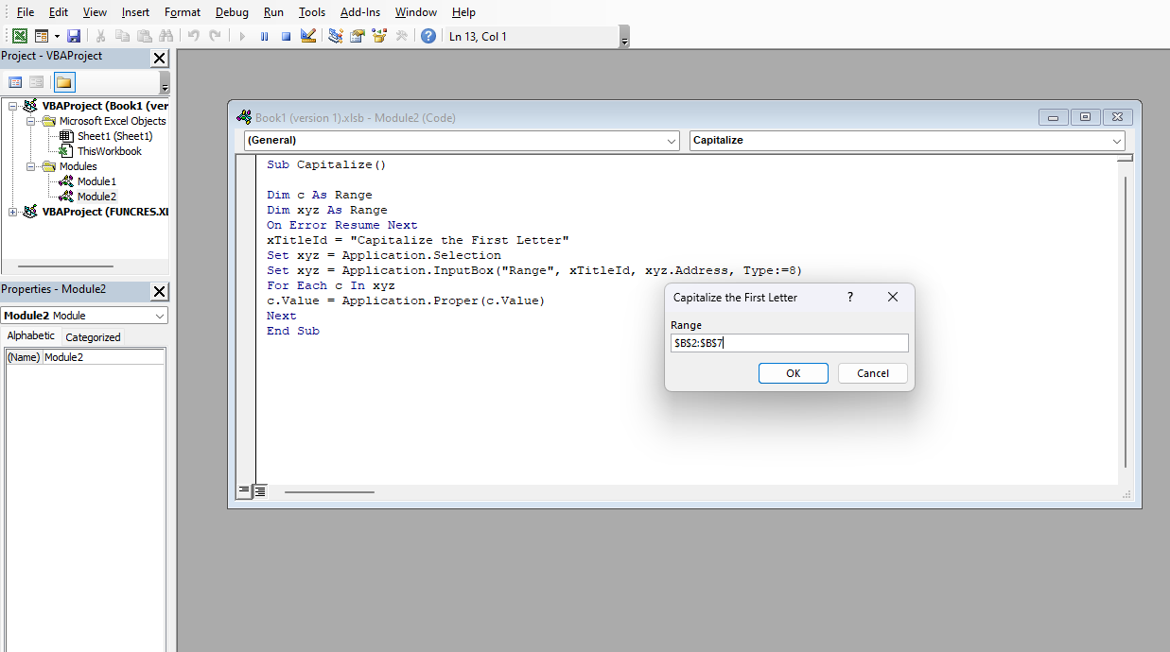Open the Debug menu
Image resolution: width=1170 pixels, height=652 pixels.
(232, 12)
